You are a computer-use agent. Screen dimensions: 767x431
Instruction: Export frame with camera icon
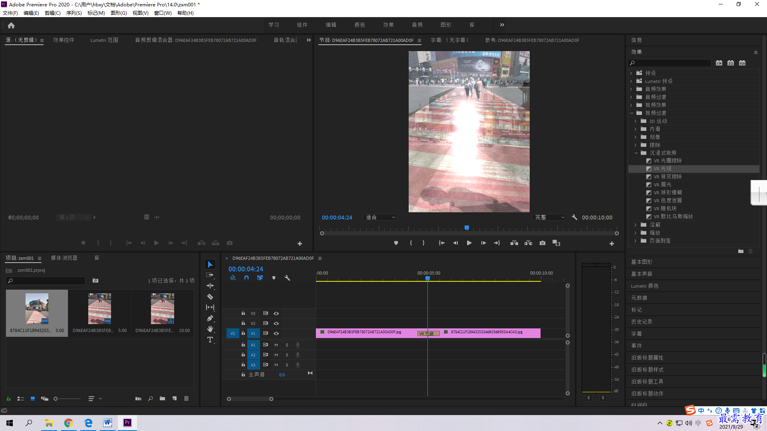542,243
